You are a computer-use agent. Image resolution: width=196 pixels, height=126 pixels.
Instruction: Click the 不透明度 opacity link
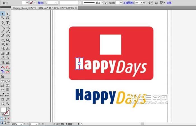tap(128, 3)
